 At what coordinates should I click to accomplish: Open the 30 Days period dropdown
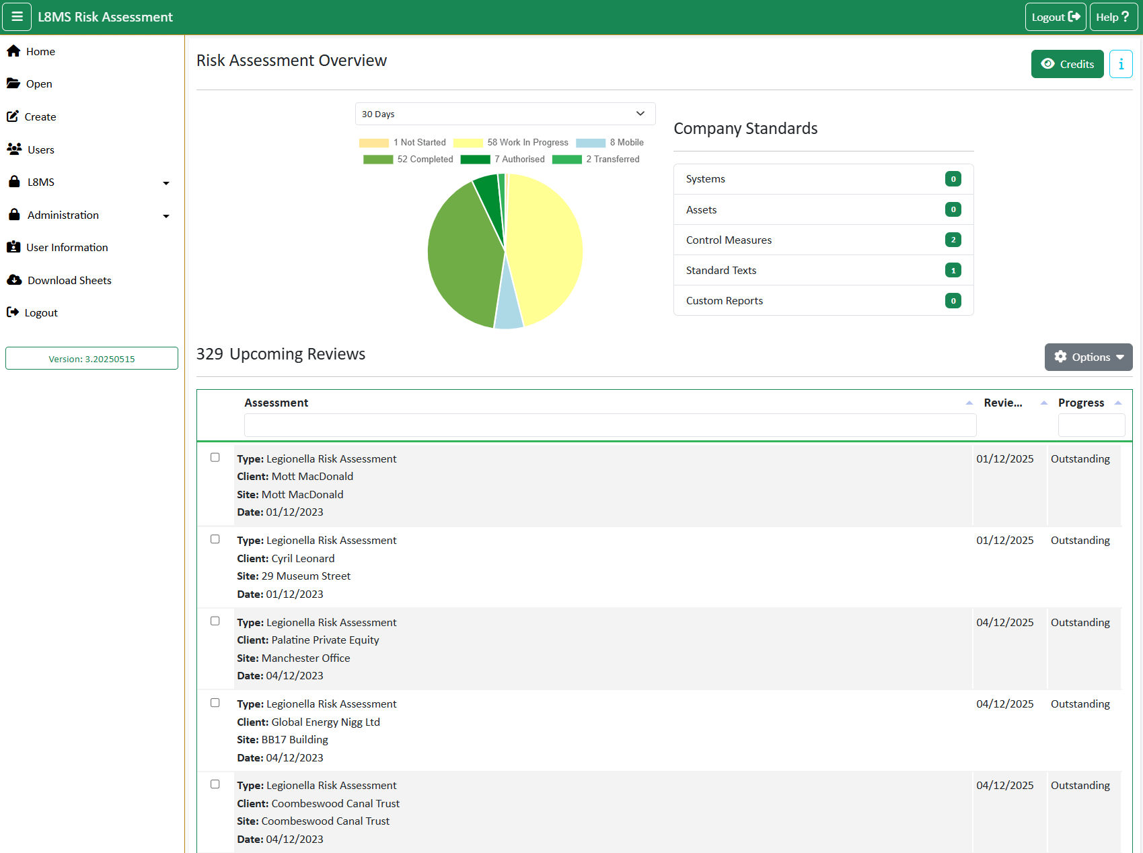coord(505,114)
